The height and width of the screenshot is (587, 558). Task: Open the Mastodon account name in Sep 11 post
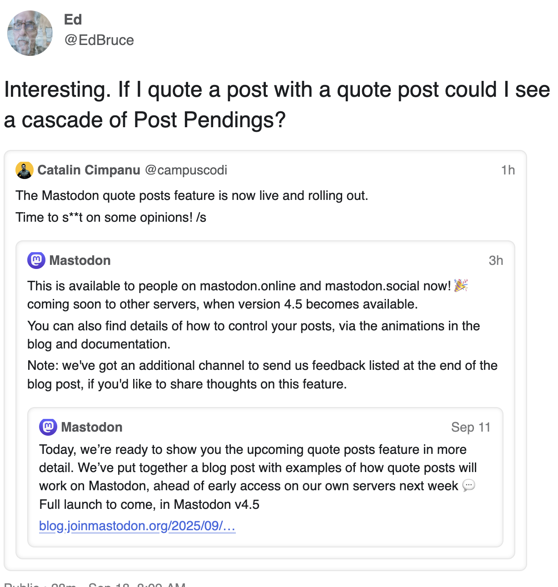point(92,427)
